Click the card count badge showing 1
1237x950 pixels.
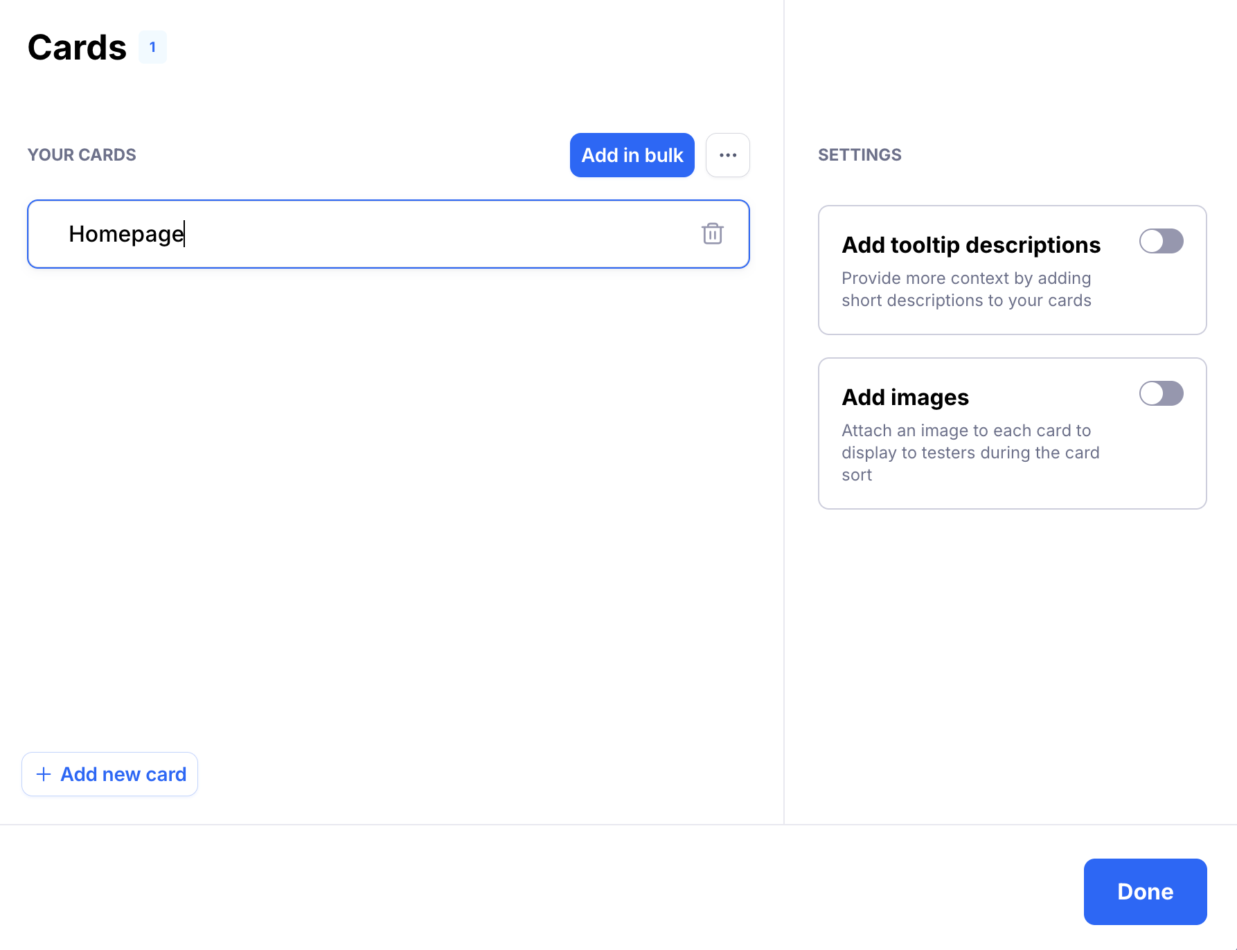click(x=152, y=48)
